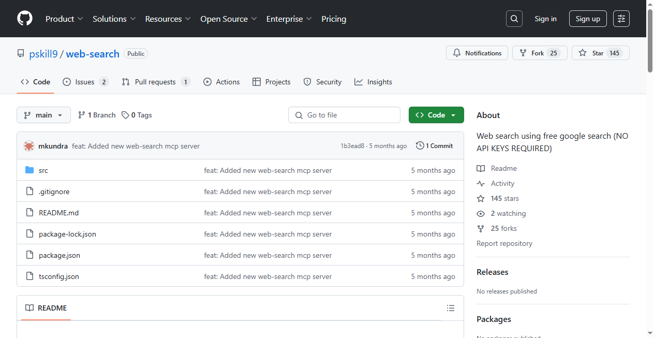
Task: Click the package-lock.json file icon
Action: (x=29, y=234)
